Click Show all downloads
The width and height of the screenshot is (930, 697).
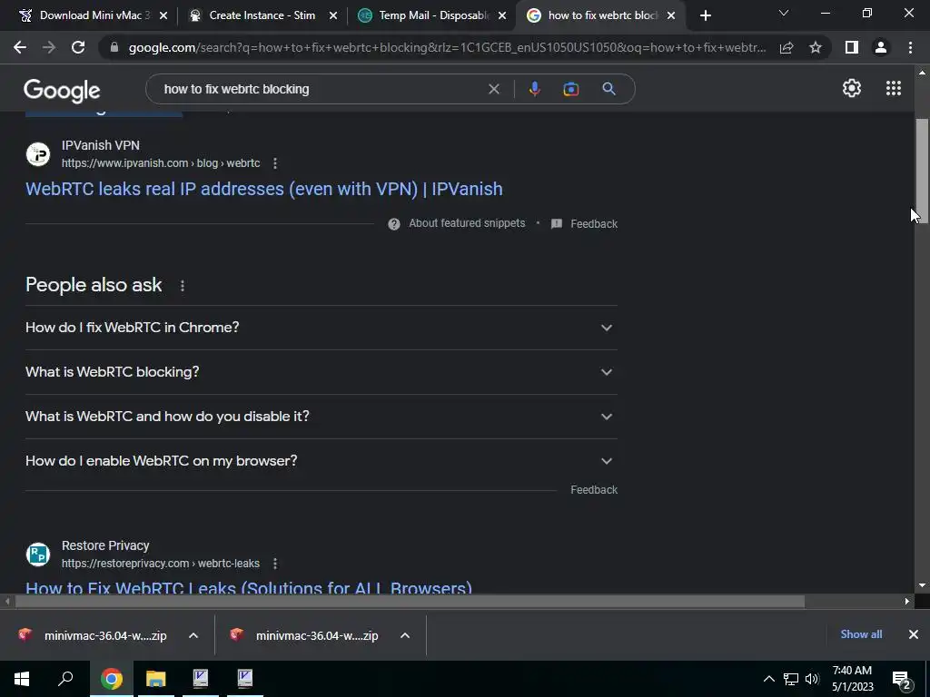pos(861,634)
